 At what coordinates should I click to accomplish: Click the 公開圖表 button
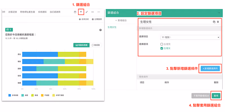pos(97,19)
